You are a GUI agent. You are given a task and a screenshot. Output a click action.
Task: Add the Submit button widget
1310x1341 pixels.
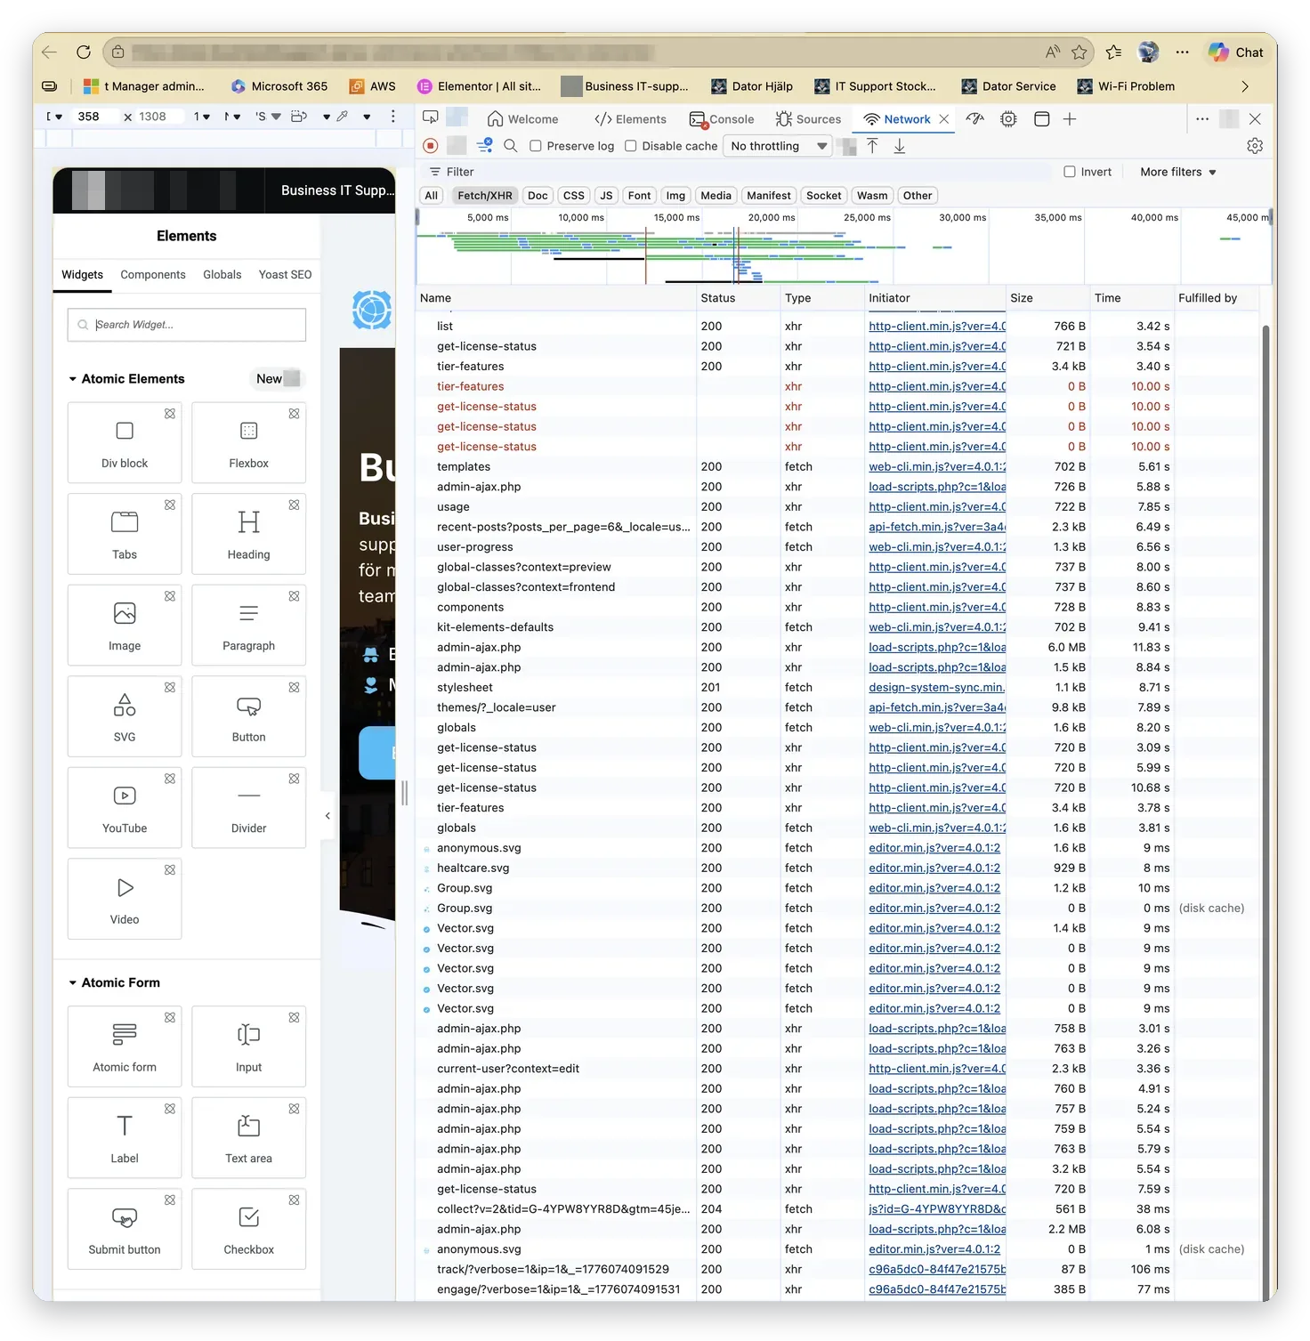pos(125,1229)
